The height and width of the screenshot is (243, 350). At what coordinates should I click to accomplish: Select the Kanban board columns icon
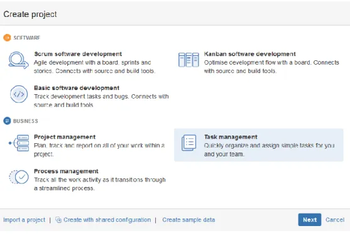[x=189, y=60]
